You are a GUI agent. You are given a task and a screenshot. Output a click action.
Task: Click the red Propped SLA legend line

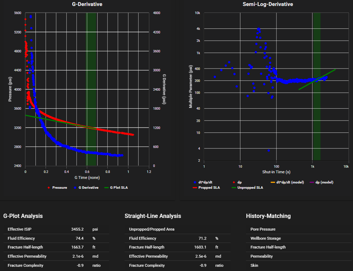click(x=195, y=188)
